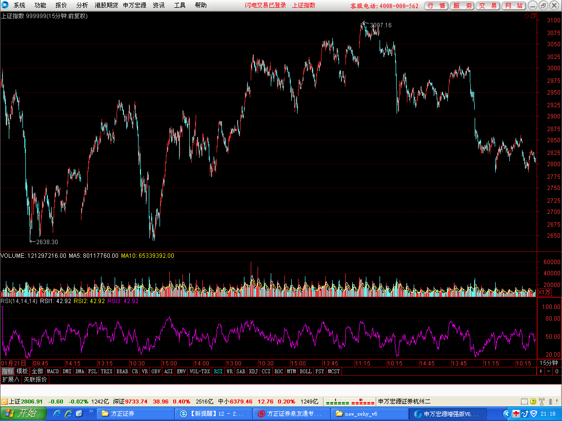Switch indicator to ROC
This screenshot has width=562, height=421.
[x=279, y=371]
